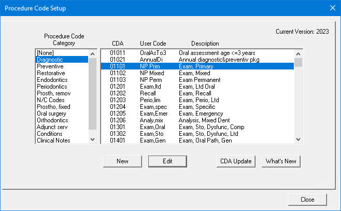This screenshot has height=211, width=341.
Task: Select Clinical Notes category
Action: (54, 140)
